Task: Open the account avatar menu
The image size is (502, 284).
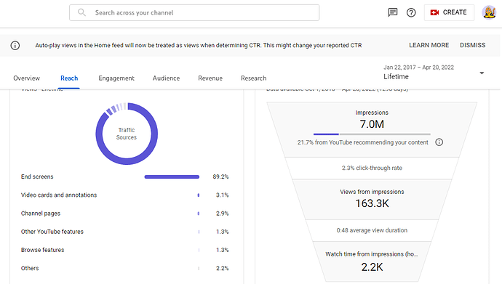Action: point(489,12)
